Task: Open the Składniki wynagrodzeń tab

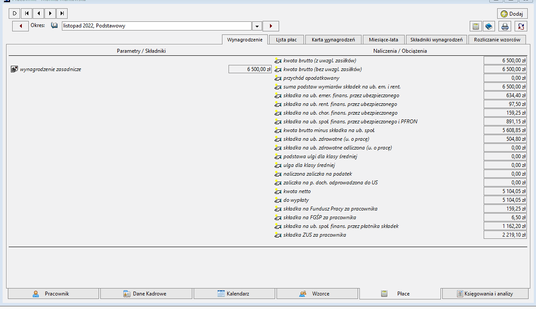Action: click(x=436, y=40)
